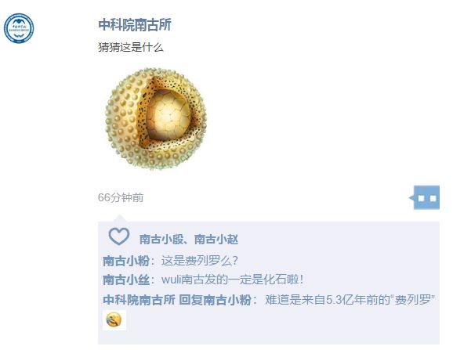Open the 中科院南古所 profile avatar
The width and height of the screenshot is (453, 350).
19,28
